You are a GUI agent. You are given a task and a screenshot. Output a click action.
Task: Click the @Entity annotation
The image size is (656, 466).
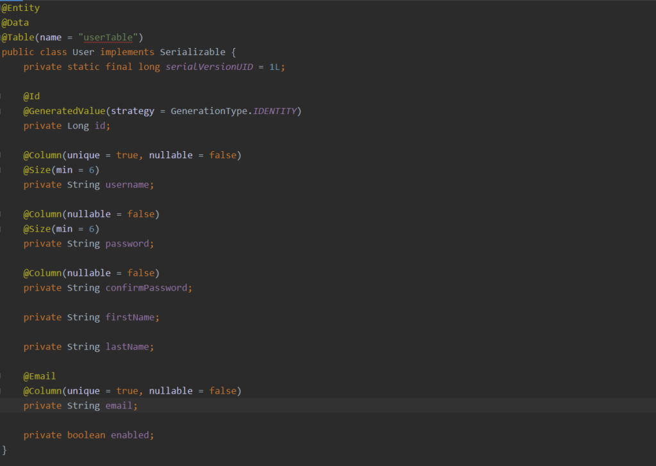[x=20, y=8]
